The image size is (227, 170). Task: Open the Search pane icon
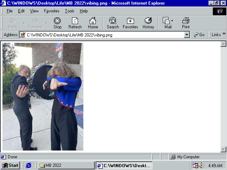pyautogui.click(x=113, y=23)
